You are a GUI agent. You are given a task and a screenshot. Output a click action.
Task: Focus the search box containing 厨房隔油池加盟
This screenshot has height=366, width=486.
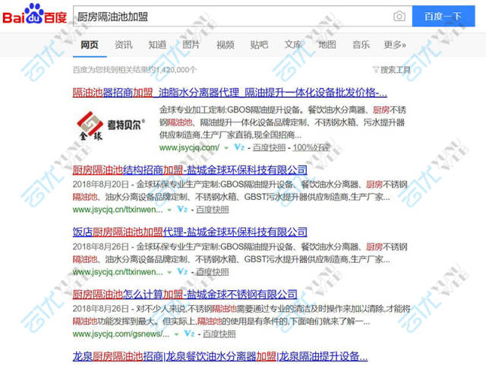click(242, 16)
